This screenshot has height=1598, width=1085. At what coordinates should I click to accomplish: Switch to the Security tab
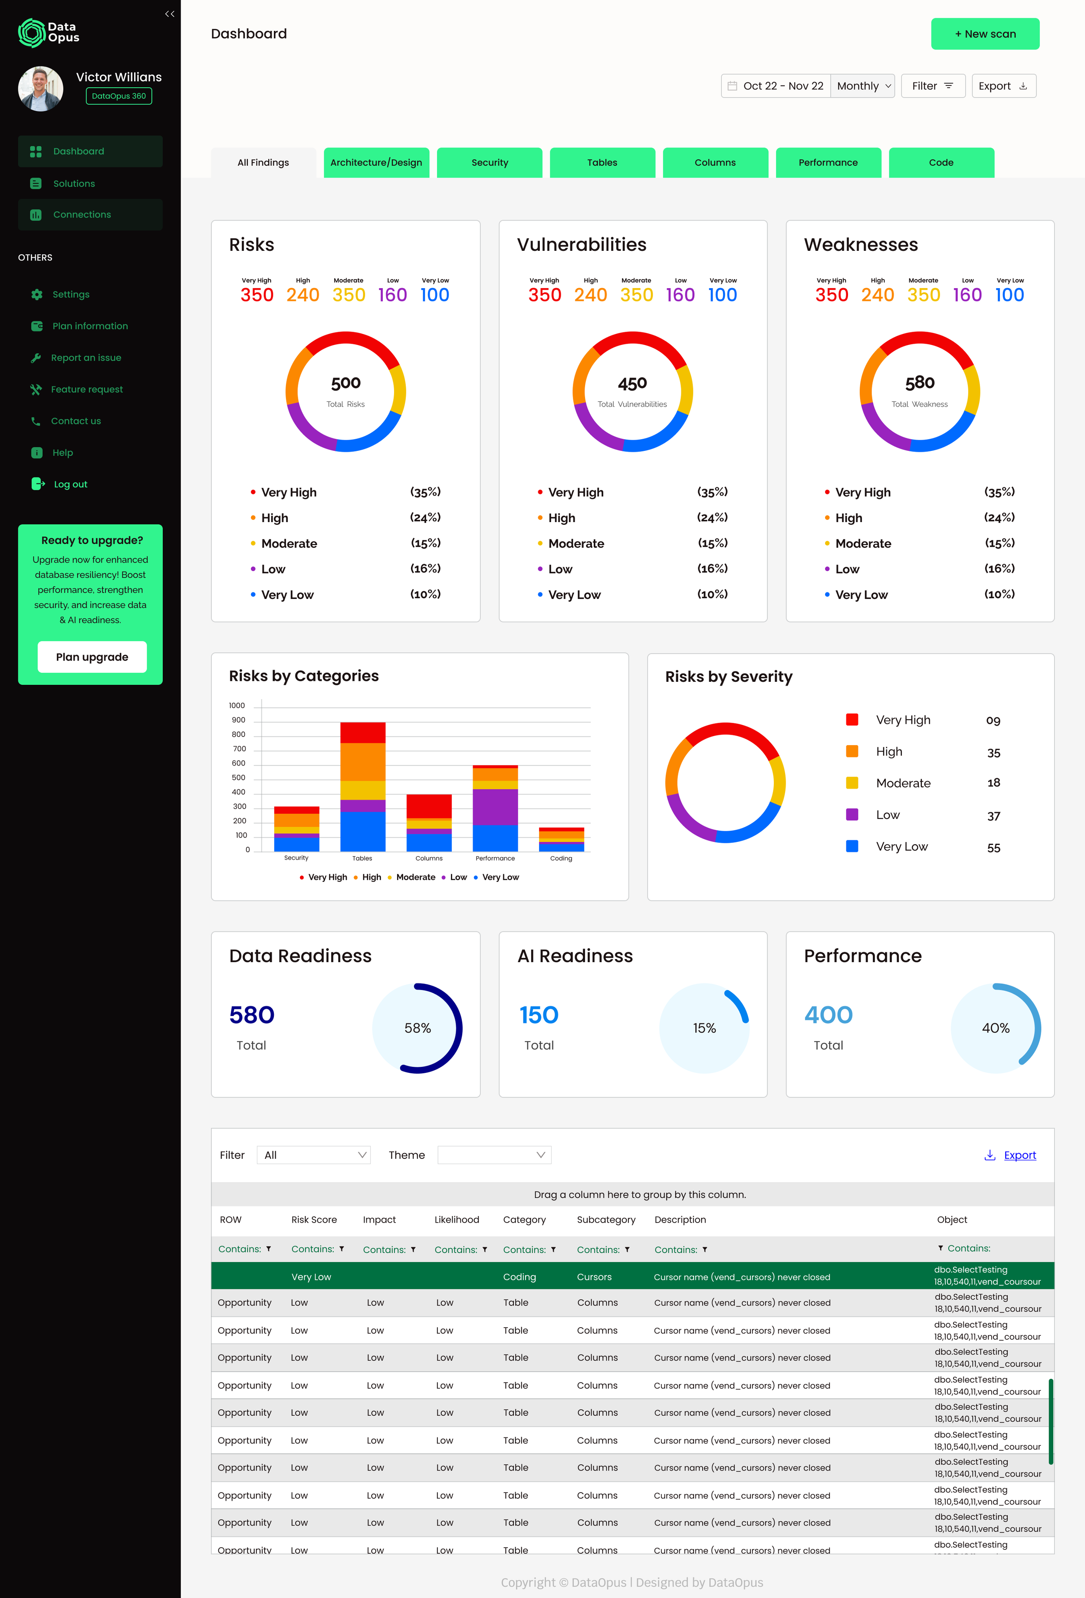click(490, 163)
